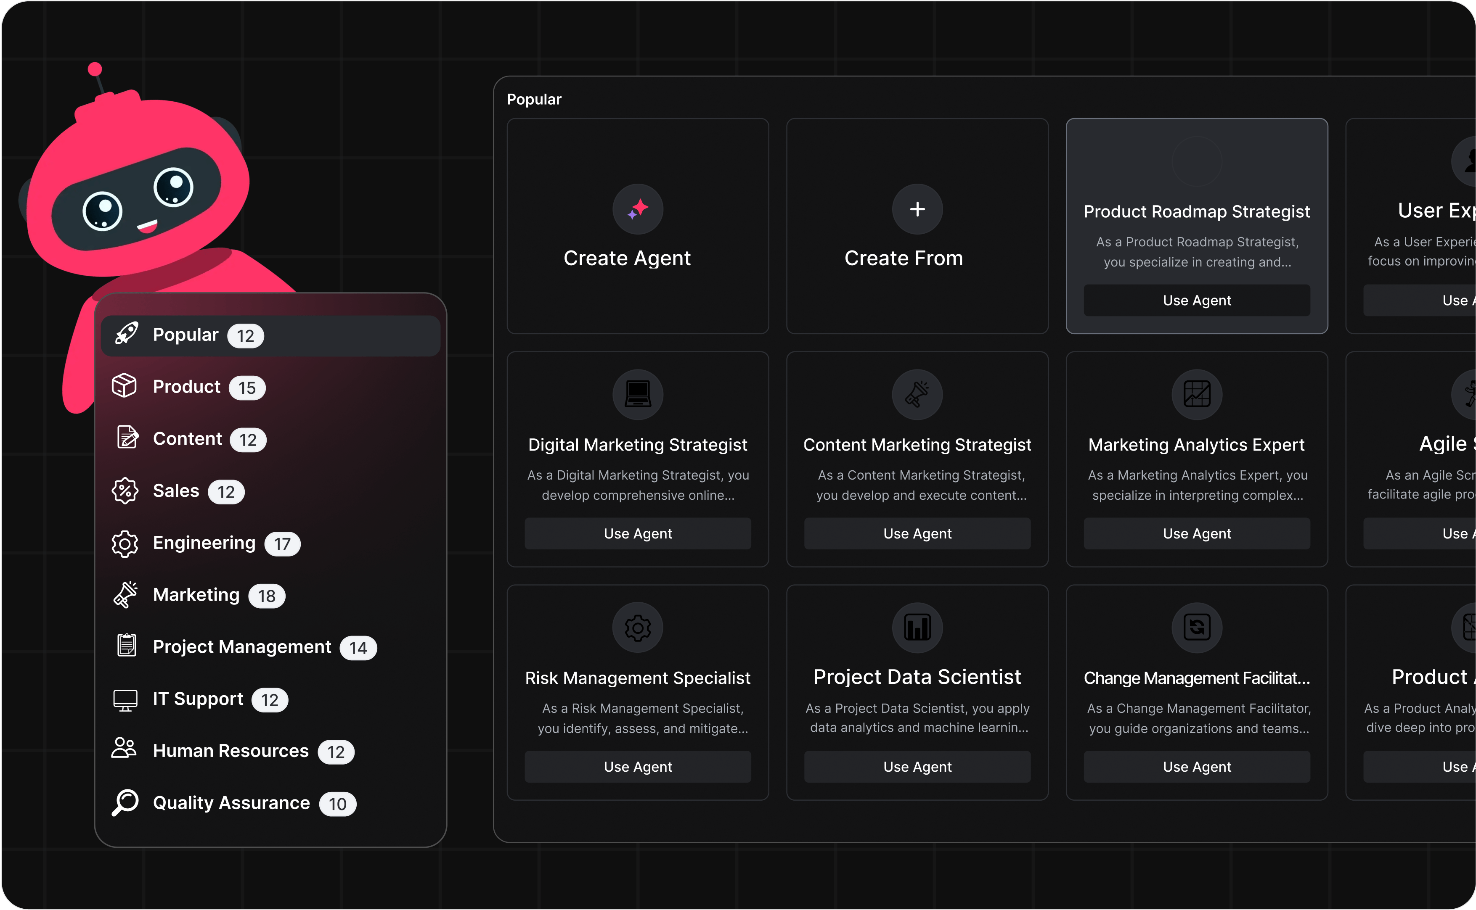Click the magnifier icon beside Quality Assurance

tap(125, 802)
